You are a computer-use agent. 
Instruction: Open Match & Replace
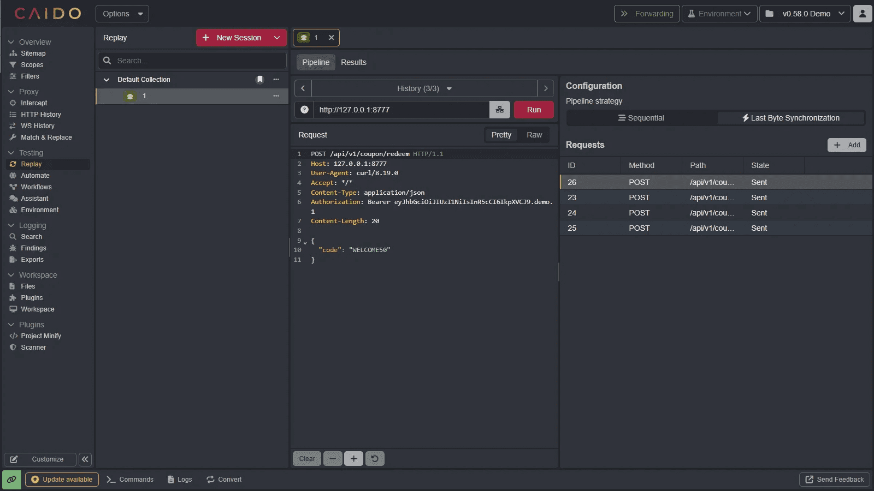[46, 137]
